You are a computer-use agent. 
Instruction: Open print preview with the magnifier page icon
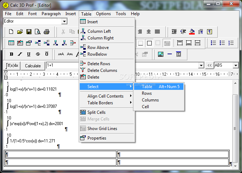(x=38, y=32)
